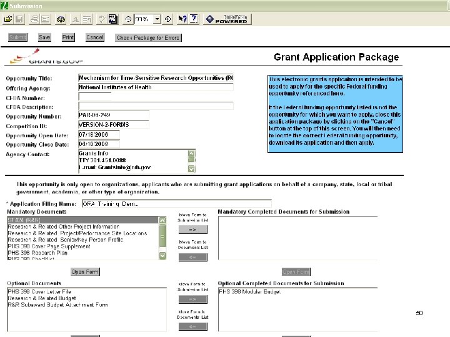Select SF 424 (R&R) in Mandatory Documents
This screenshot has width=450, height=337.
[82, 220]
